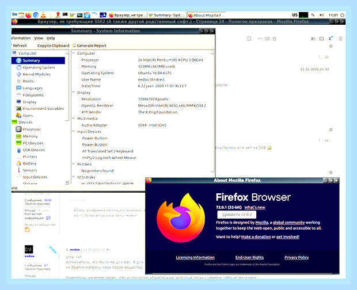The image size is (357, 290).
Task: Save page to Pocket in Firefox
Action: coord(267,39)
